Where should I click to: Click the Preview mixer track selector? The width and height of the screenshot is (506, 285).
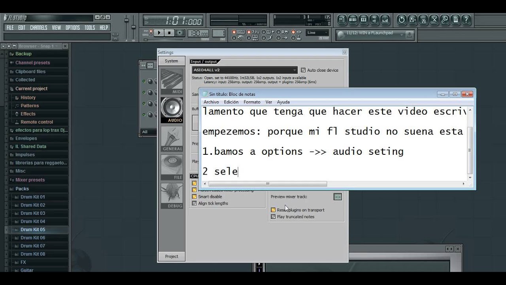pos(338,197)
